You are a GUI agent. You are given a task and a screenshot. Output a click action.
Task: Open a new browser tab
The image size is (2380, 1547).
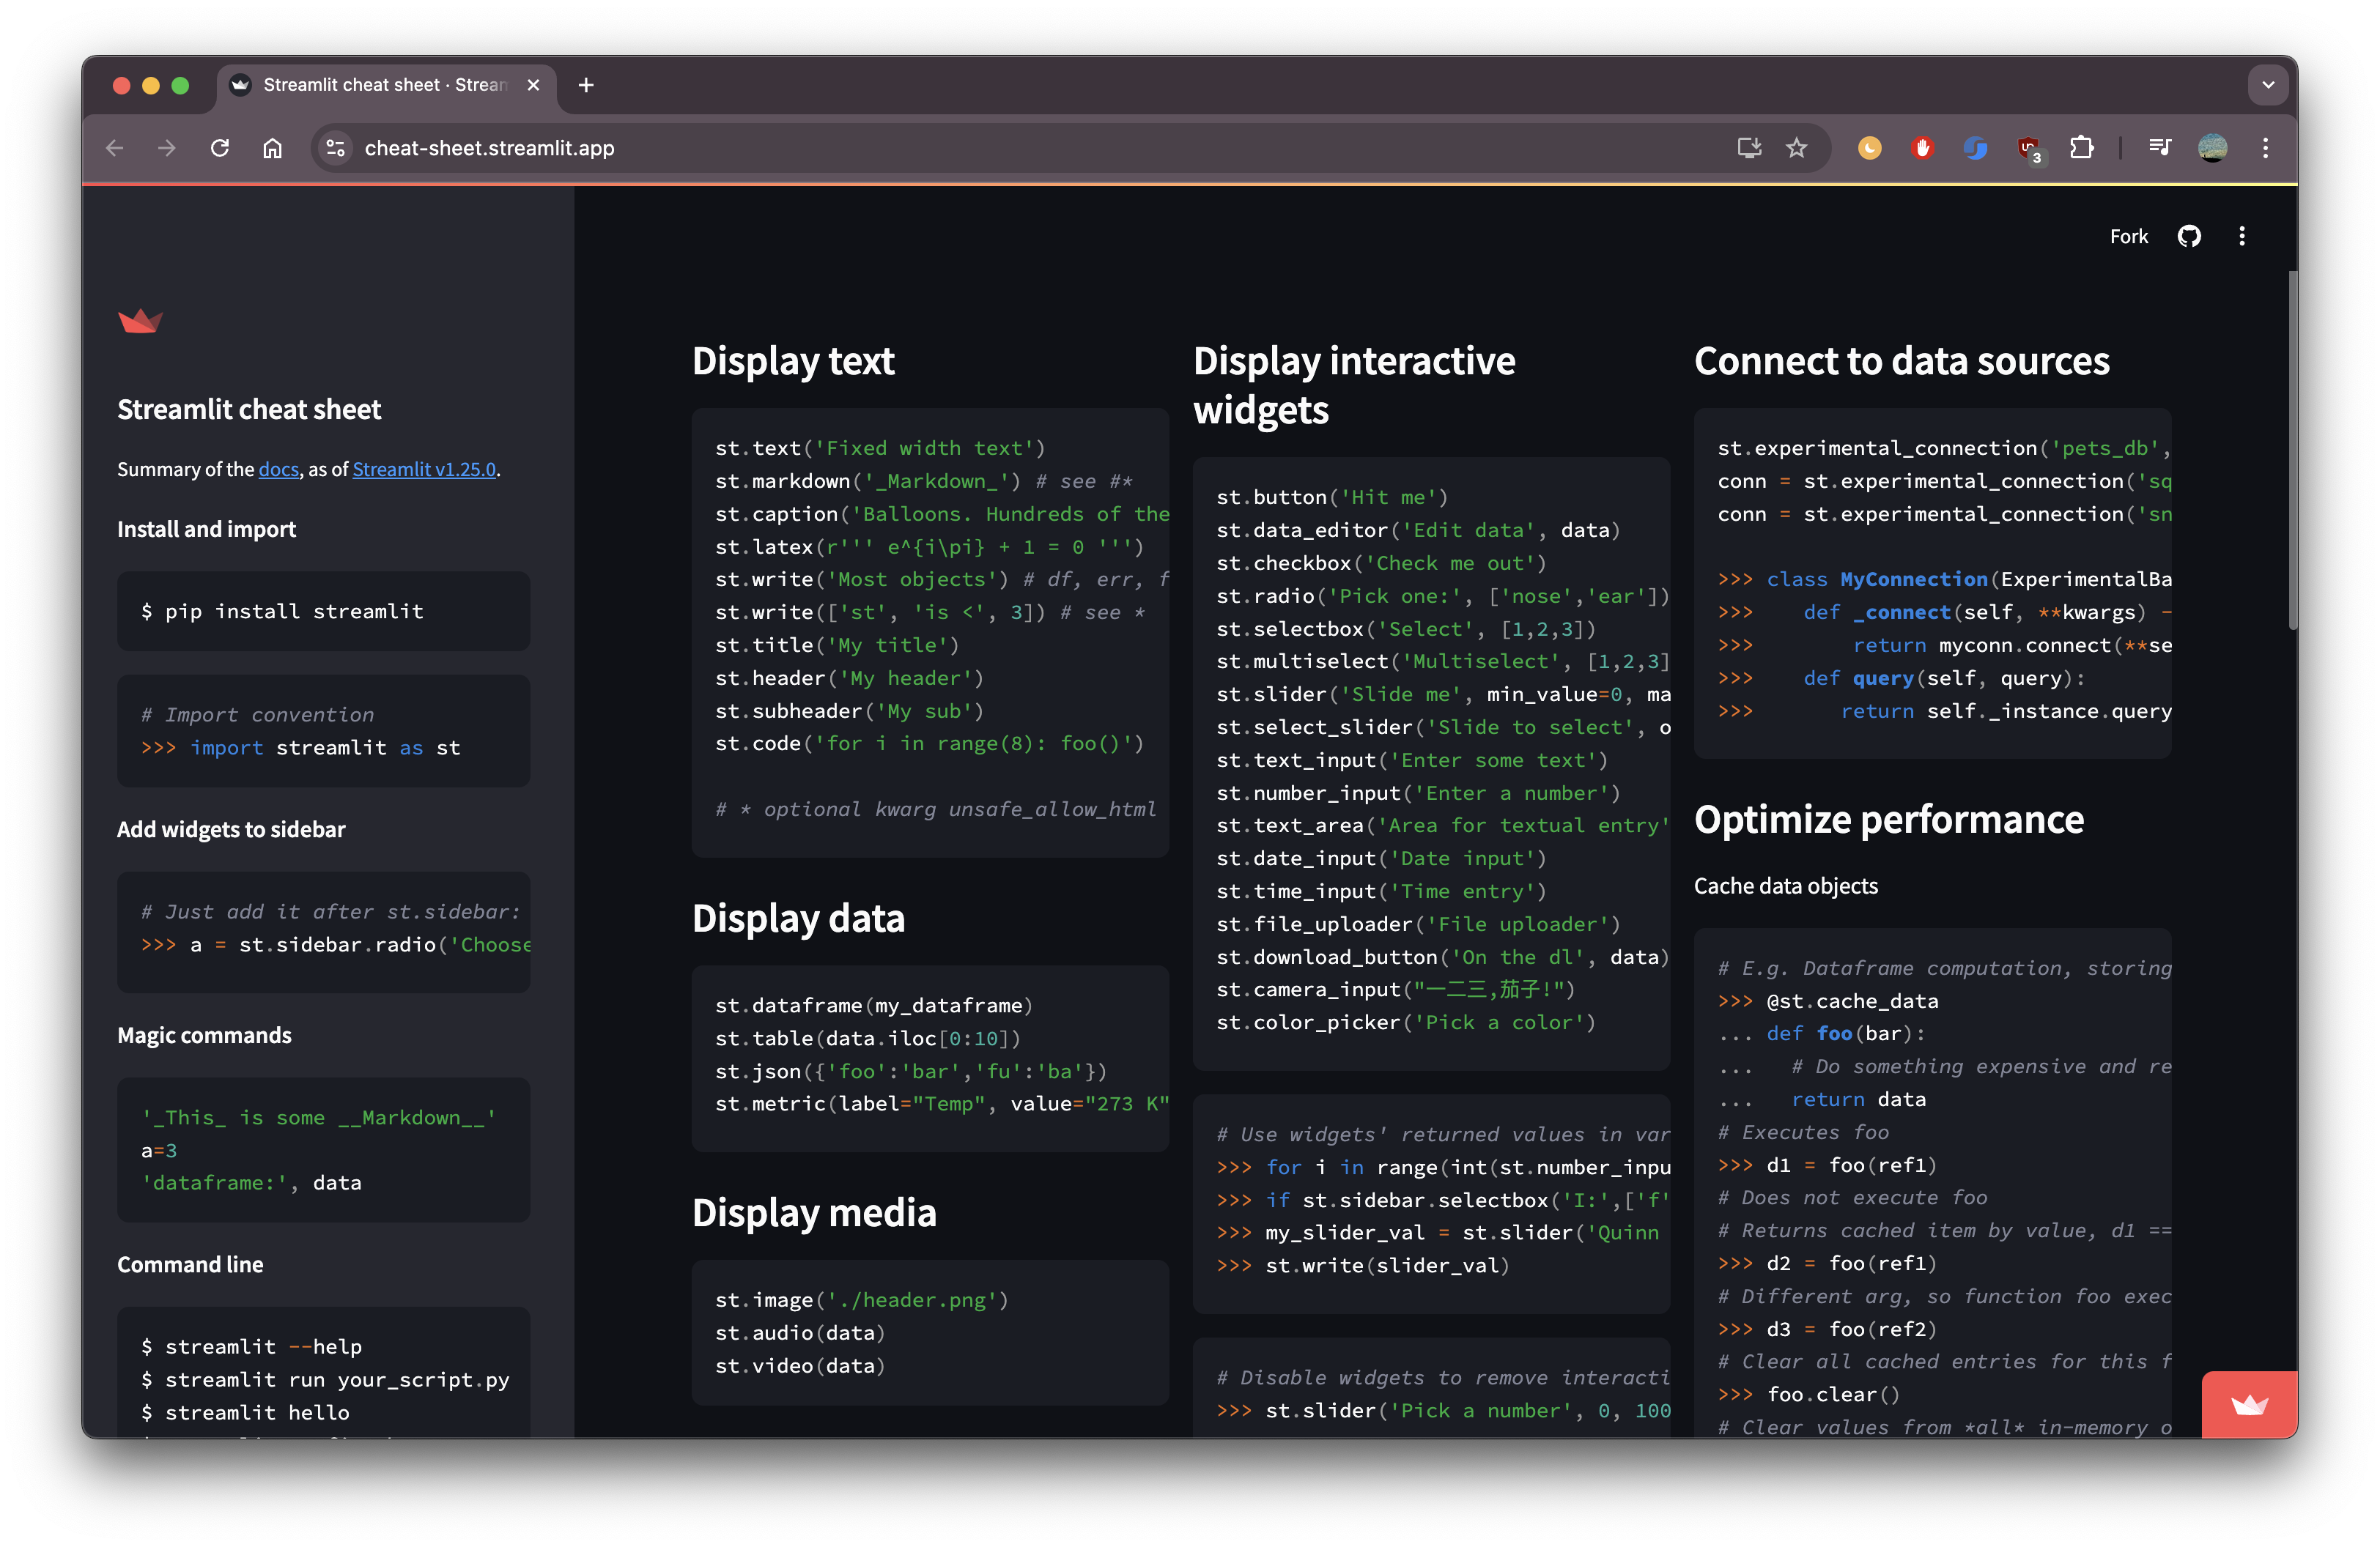(586, 85)
